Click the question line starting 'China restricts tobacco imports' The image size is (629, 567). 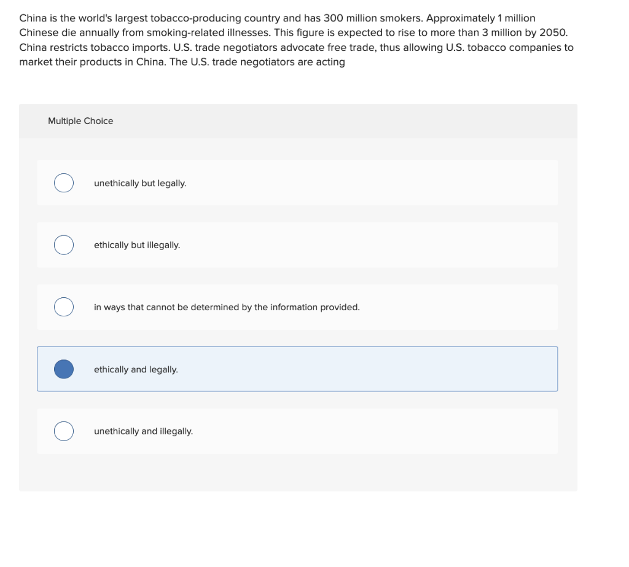[297, 47]
